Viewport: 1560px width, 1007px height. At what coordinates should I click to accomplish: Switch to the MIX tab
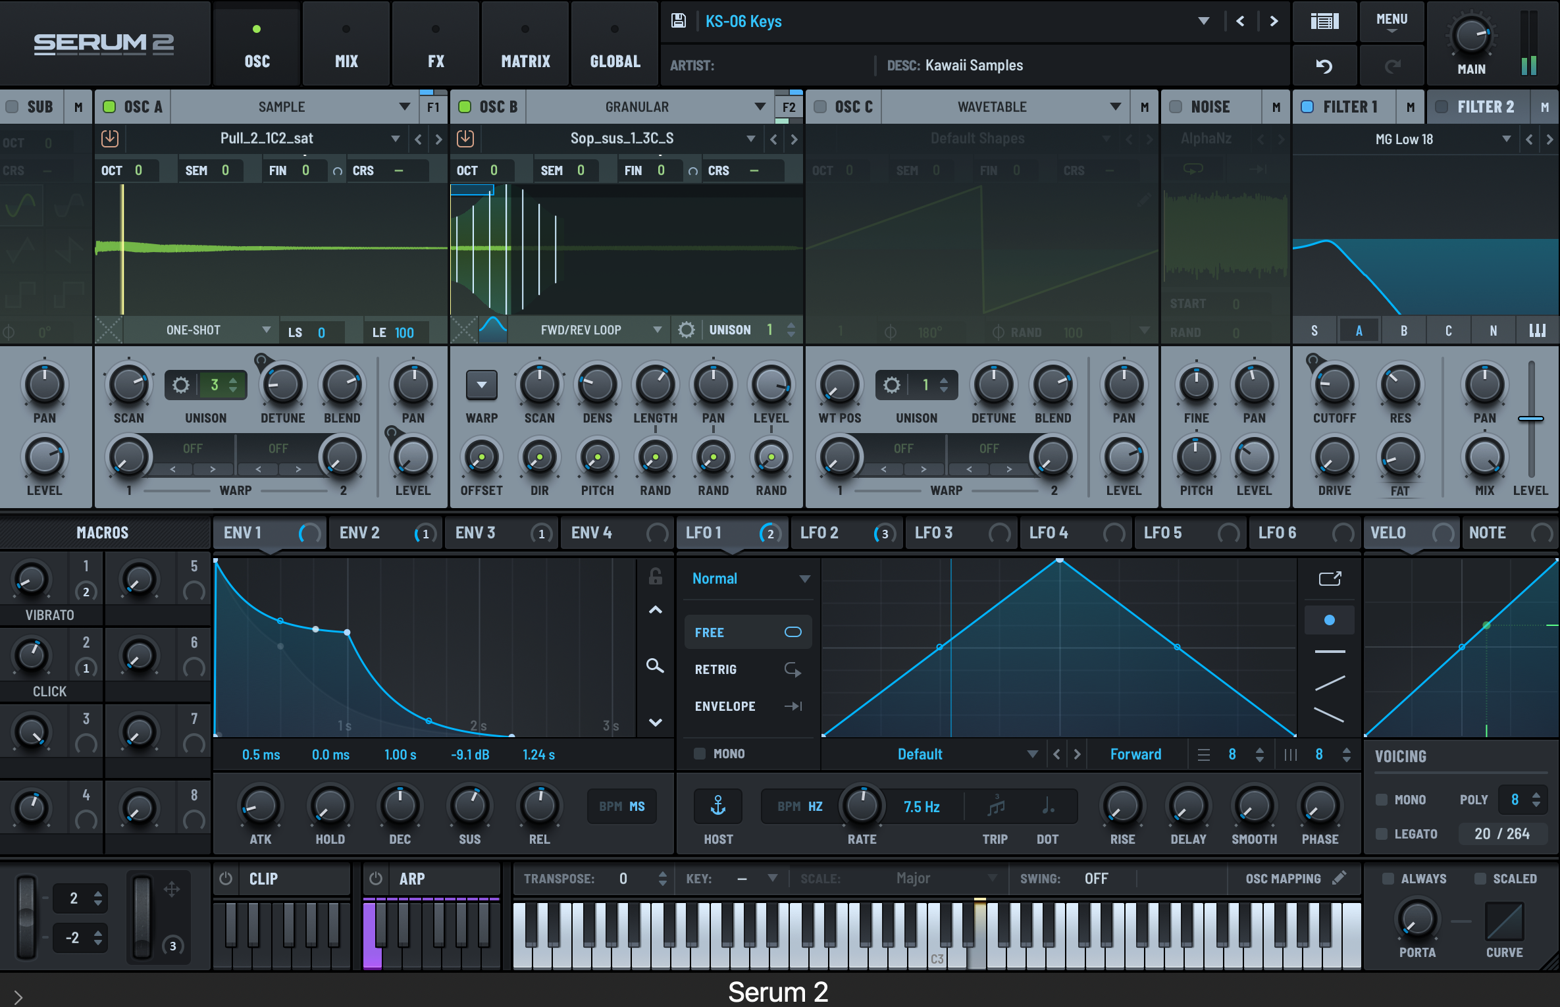coord(346,43)
